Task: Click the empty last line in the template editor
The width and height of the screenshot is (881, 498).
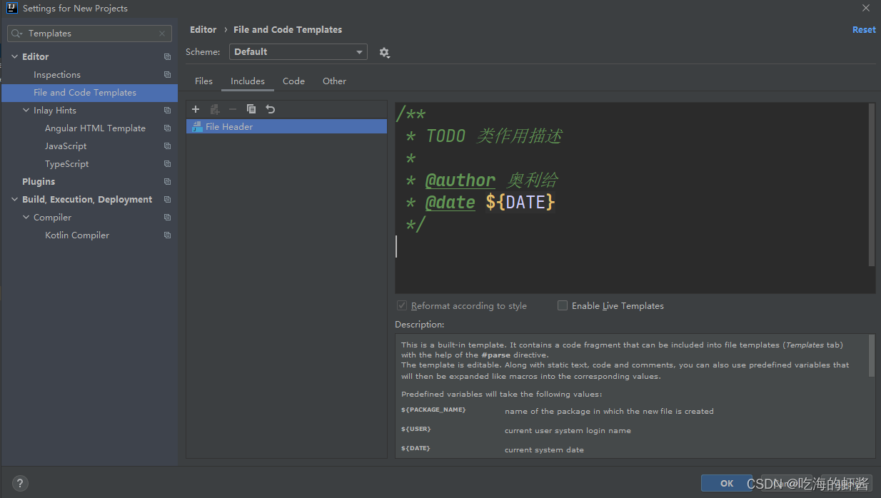Action: coord(632,246)
